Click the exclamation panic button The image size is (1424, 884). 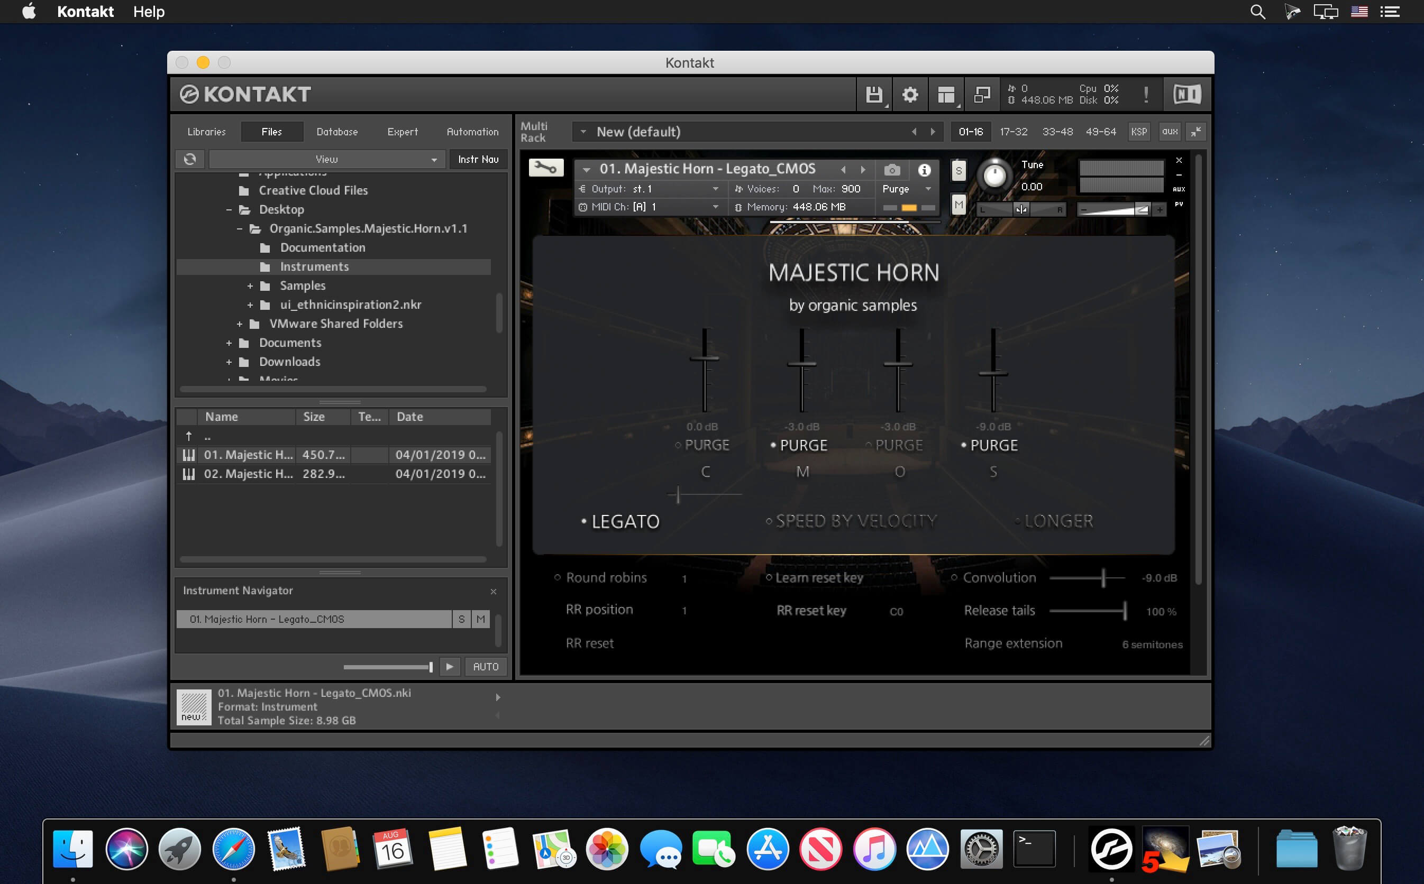1146,94
